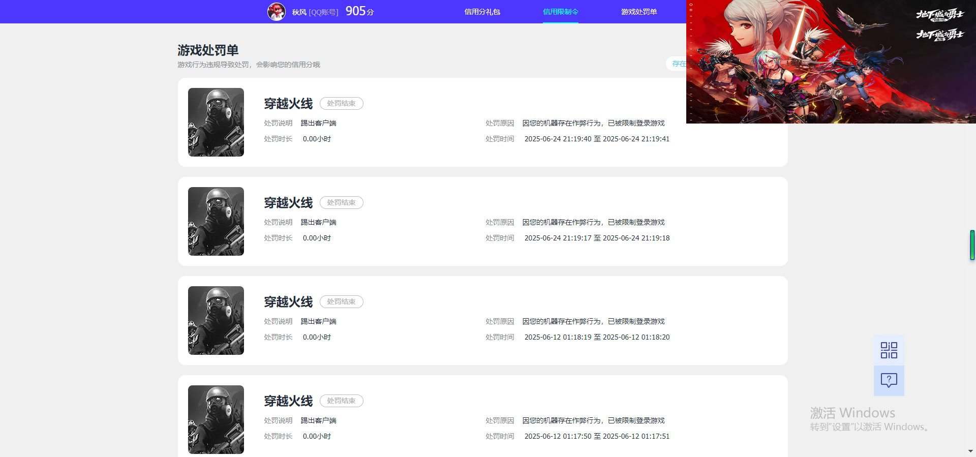The image size is (976, 457).
Task: Switch to 游戏处罚单 tab
Action: pos(638,12)
